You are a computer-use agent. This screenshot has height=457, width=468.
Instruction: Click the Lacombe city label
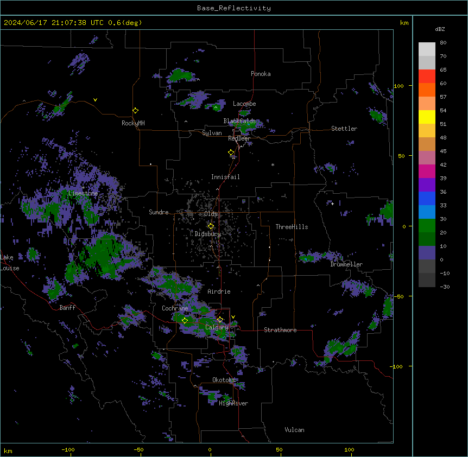tap(244, 104)
